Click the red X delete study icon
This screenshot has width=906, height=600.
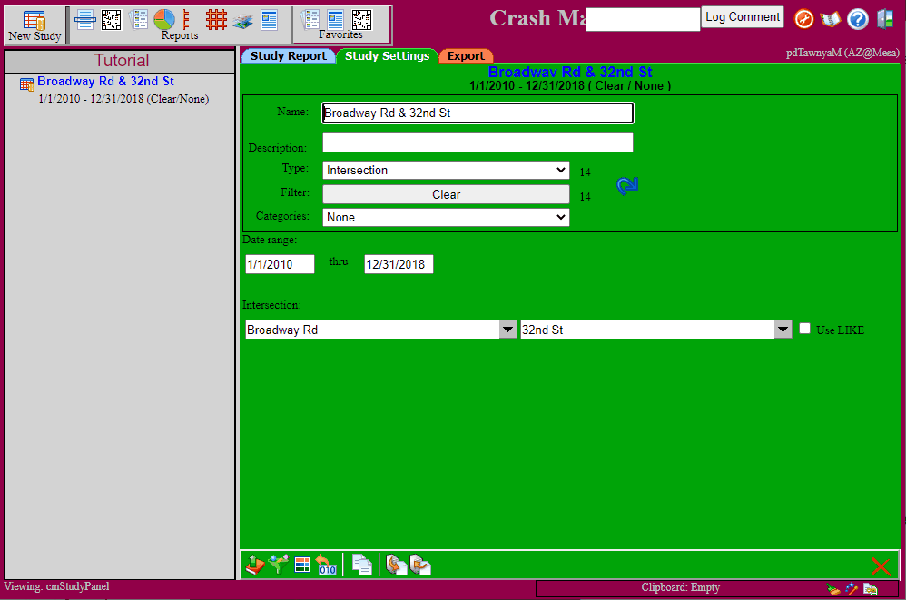pyautogui.click(x=880, y=566)
